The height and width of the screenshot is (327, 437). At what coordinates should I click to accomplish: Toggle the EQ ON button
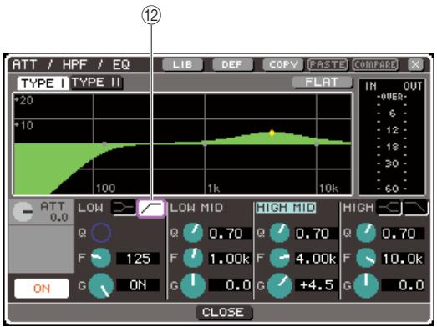[42, 289]
